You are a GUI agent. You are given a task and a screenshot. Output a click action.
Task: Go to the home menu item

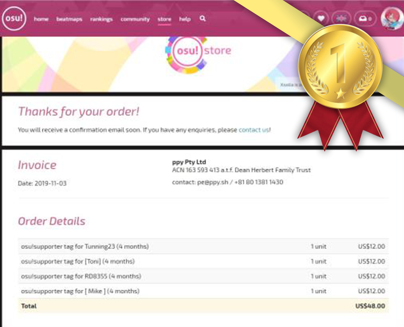[41, 19]
